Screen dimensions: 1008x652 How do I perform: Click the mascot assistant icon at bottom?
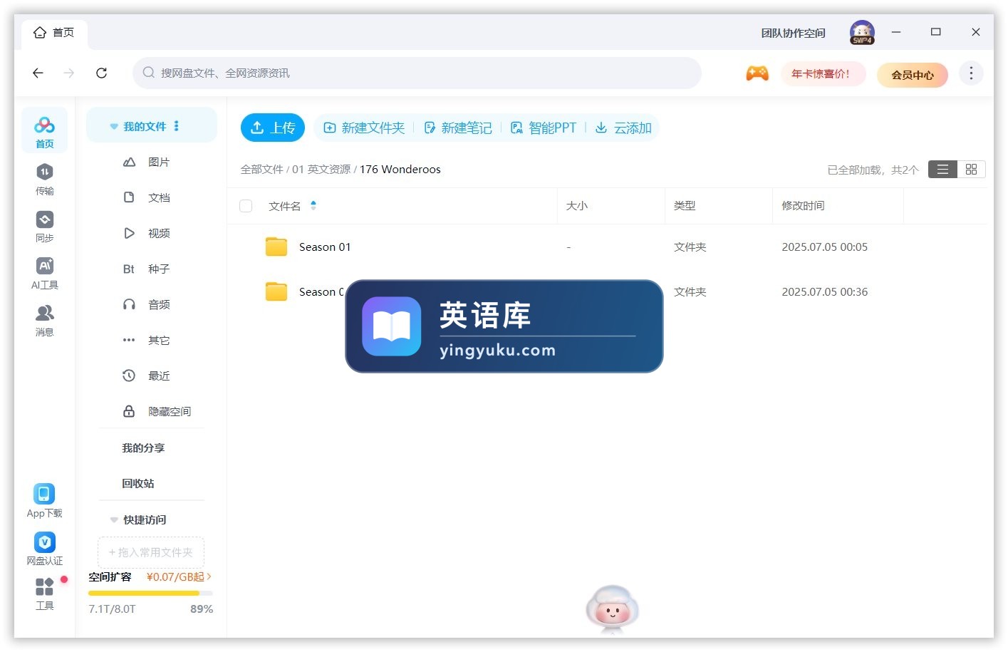click(x=612, y=610)
